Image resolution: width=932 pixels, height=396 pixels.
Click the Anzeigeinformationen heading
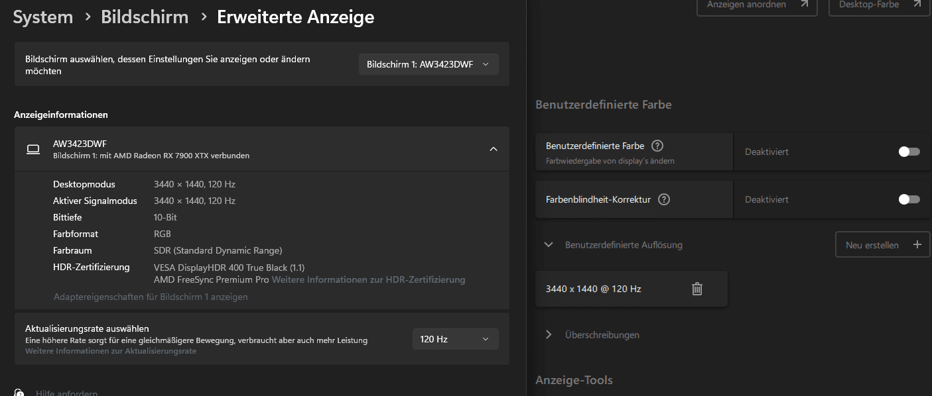(61, 115)
